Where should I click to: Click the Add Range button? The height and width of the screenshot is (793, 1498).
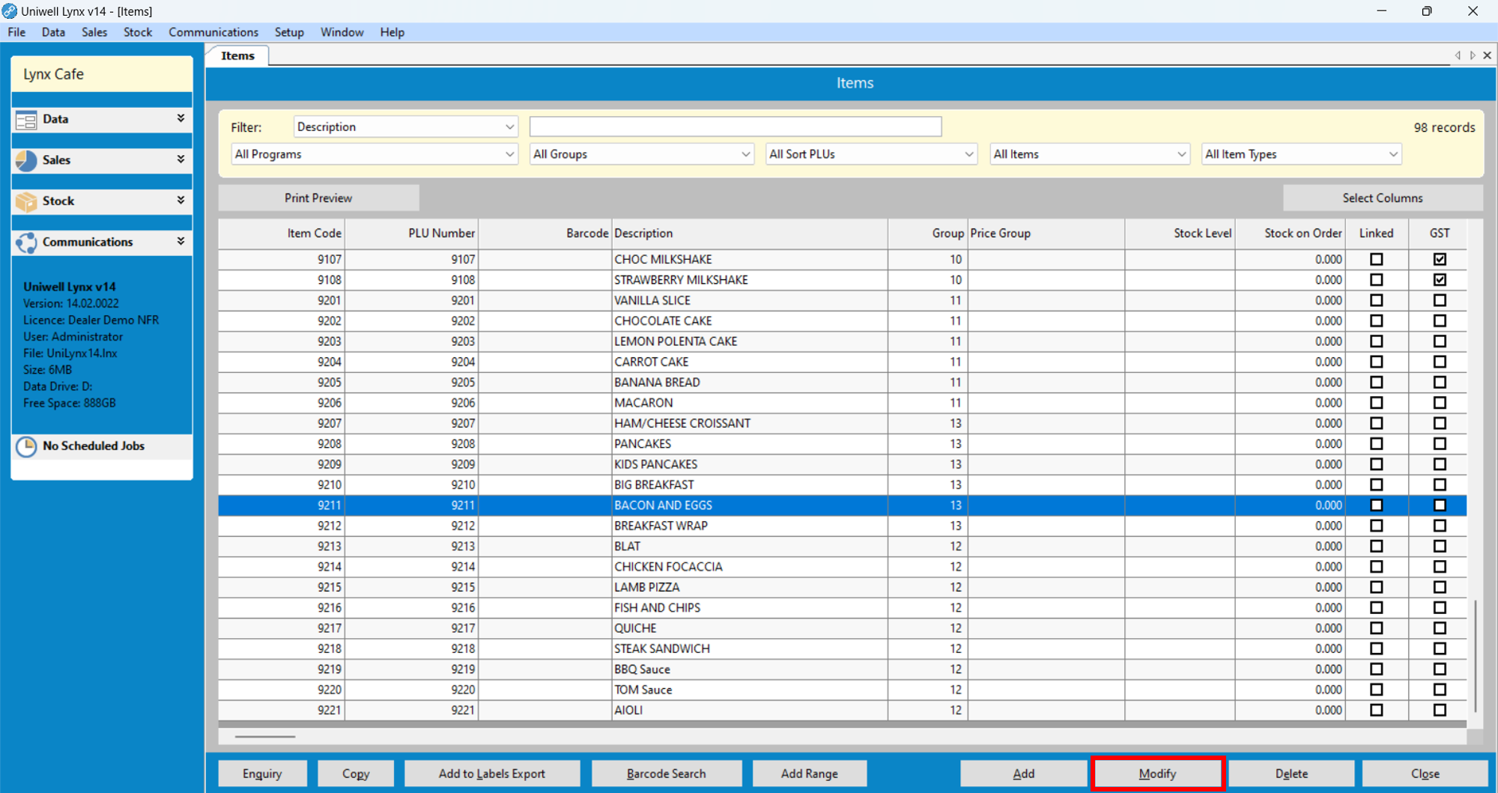coord(810,774)
